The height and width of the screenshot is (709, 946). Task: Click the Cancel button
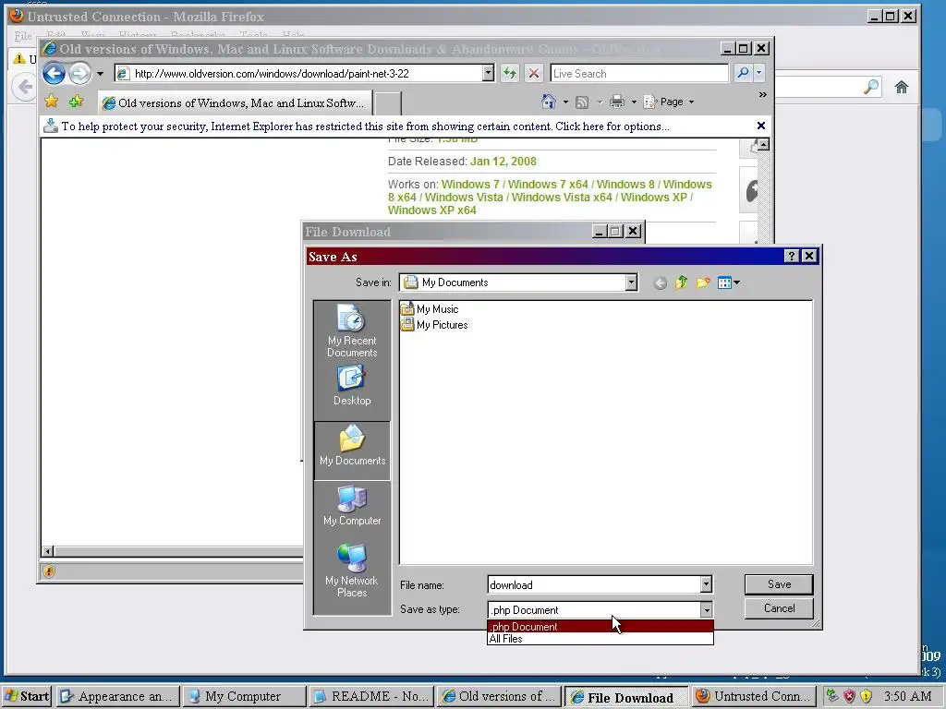[779, 608]
